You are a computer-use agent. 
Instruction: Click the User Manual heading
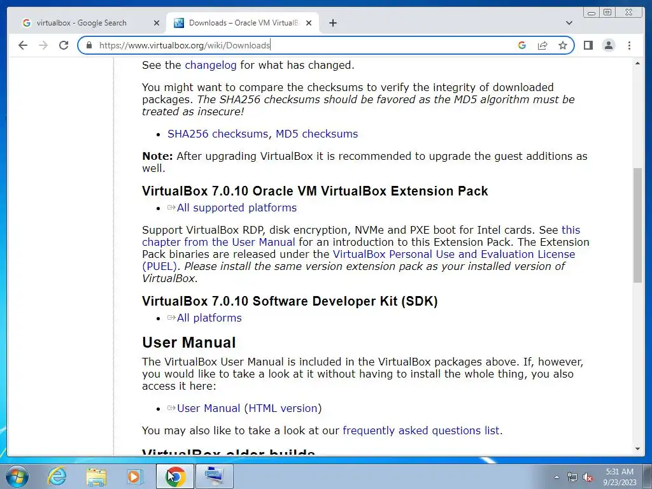(188, 342)
